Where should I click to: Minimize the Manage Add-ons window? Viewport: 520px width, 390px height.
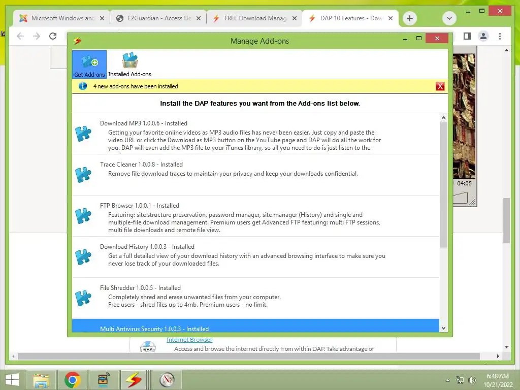405,39
